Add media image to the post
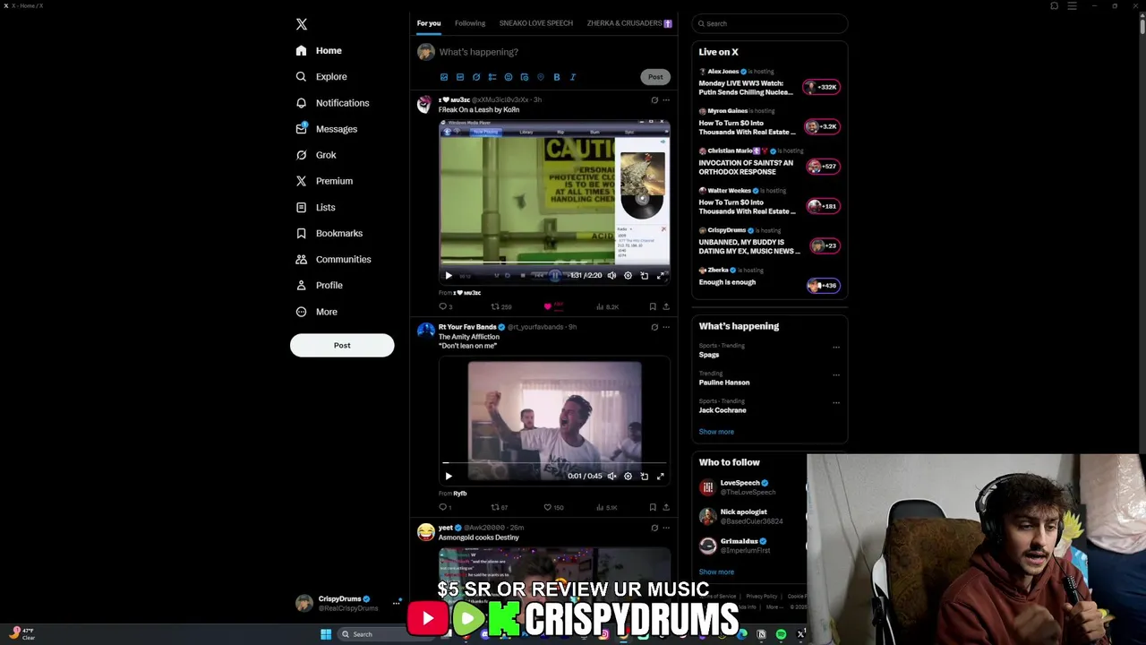Image resolution: width=1146 pixels, height=645 pixels. click(x=444, y=77)
